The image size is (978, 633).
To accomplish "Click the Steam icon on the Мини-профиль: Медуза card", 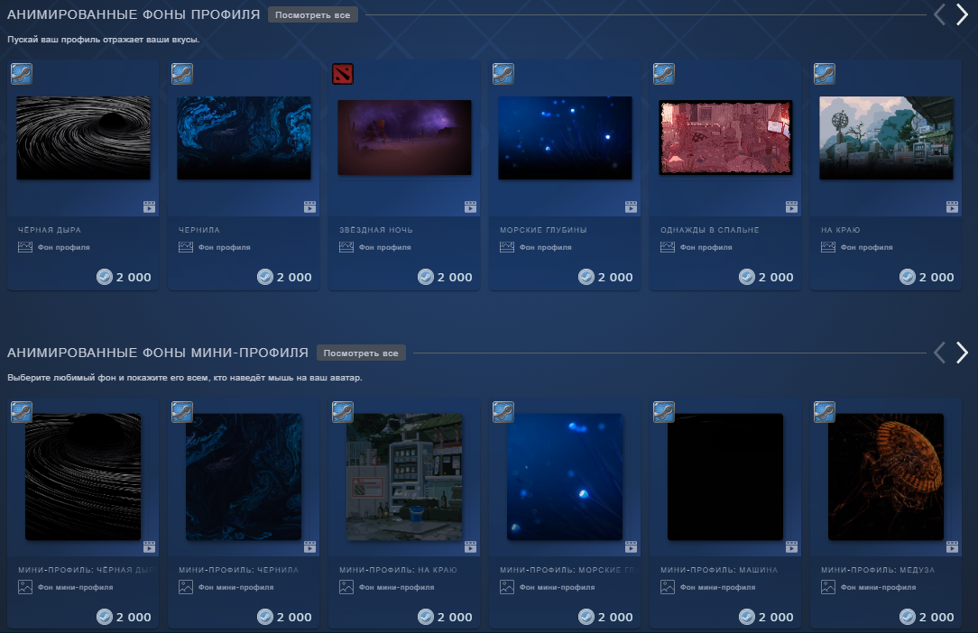I will pos(825,411).
